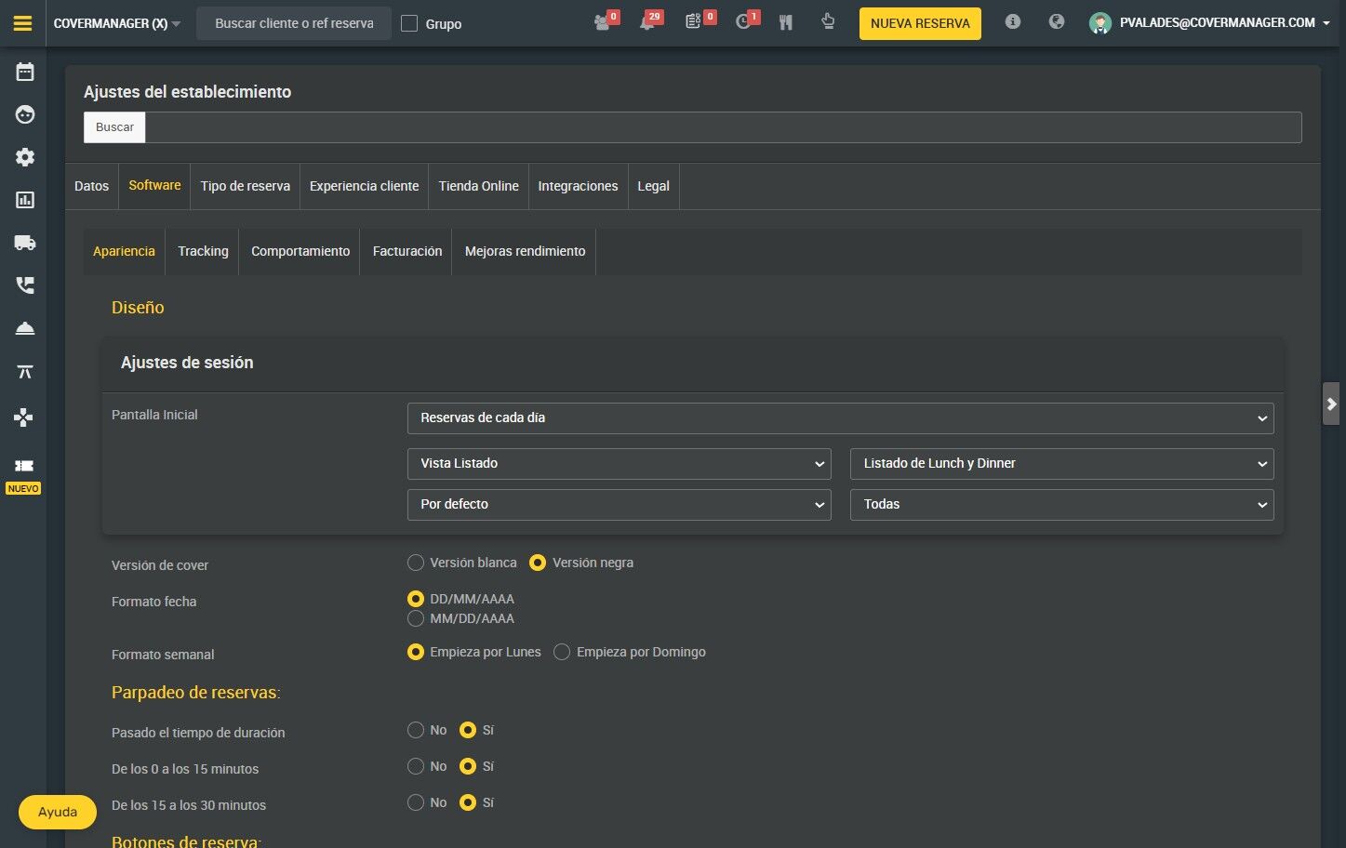Check the Grupo checkbox

click(x=409, y=23)
